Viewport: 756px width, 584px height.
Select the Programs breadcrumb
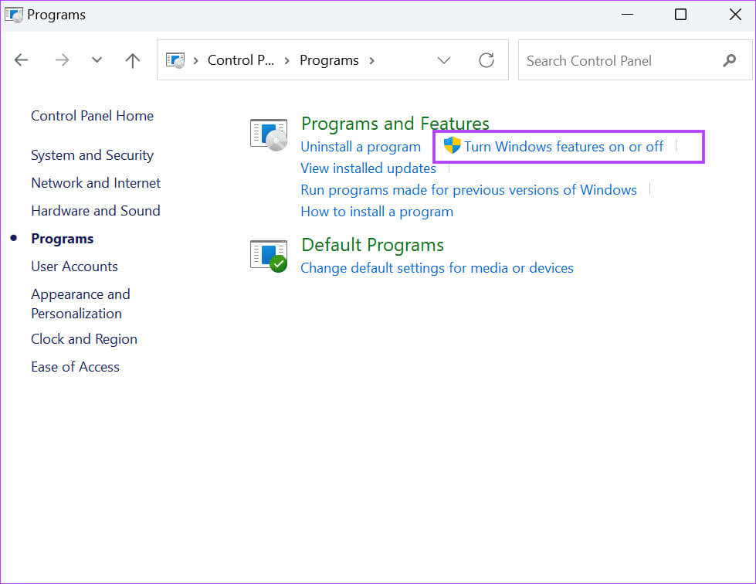click(x=329, y=60)
